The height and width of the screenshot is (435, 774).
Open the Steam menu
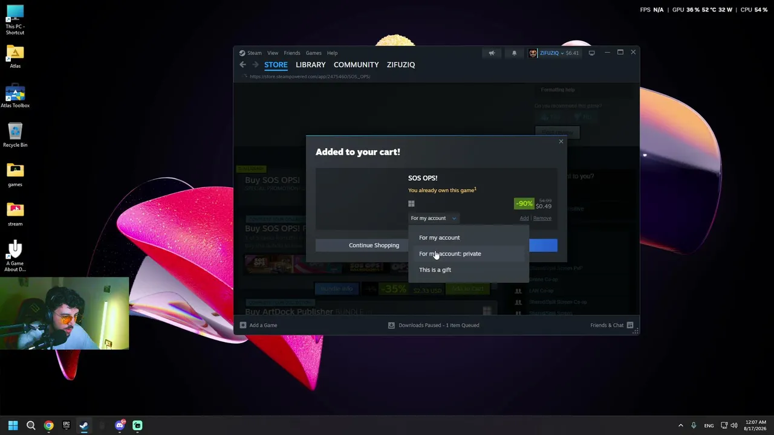[254, 53]
